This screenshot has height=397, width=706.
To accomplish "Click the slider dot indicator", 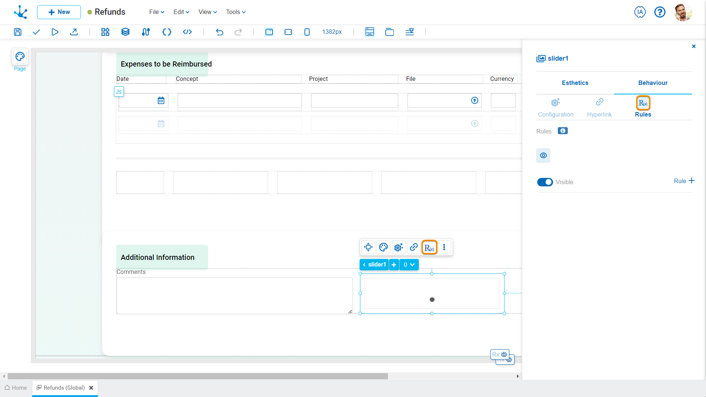I will click(432, 300).
